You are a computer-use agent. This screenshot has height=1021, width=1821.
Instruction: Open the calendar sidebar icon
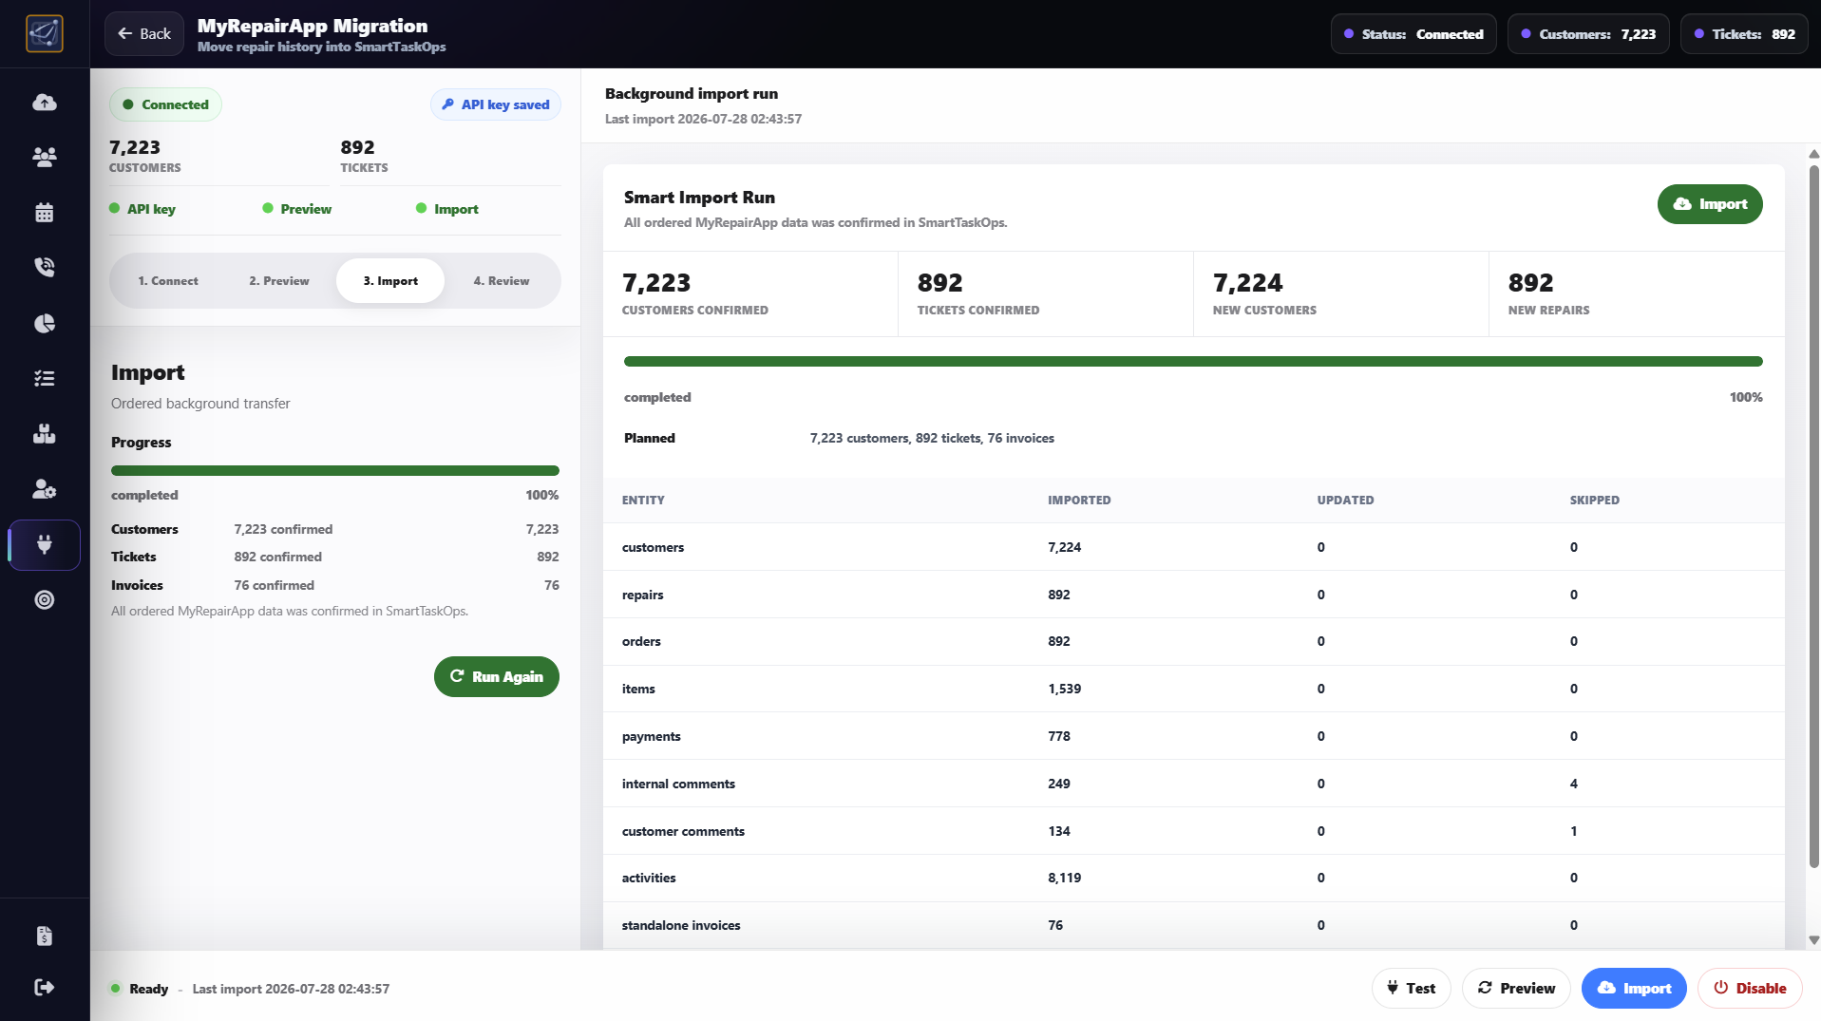45,213
